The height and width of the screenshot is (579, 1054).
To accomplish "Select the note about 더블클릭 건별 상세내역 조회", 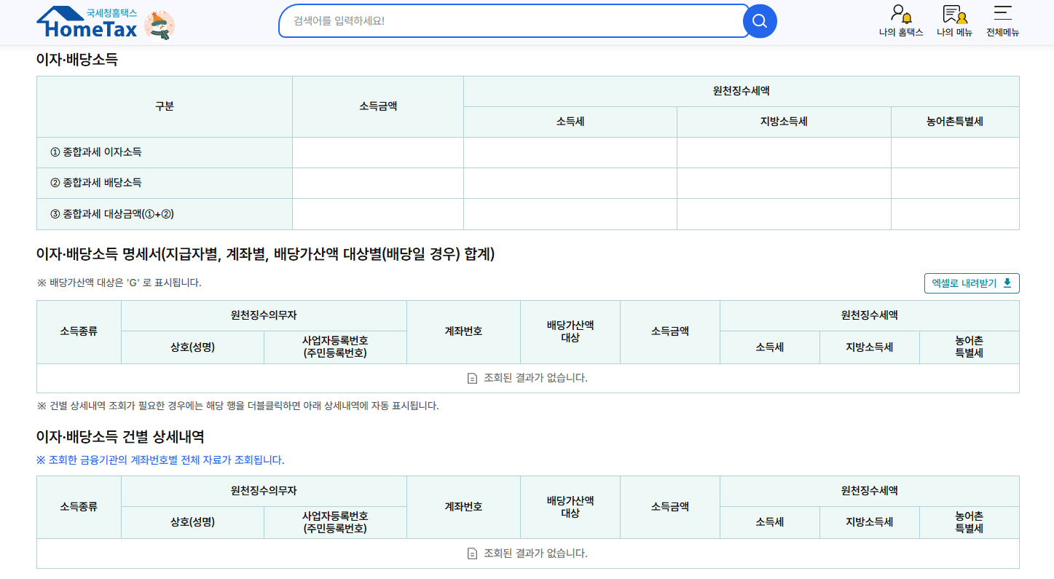I will (x=237, y=406).
